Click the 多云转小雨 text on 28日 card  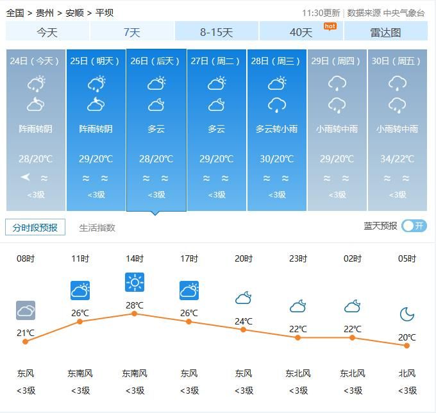(277, 129)
